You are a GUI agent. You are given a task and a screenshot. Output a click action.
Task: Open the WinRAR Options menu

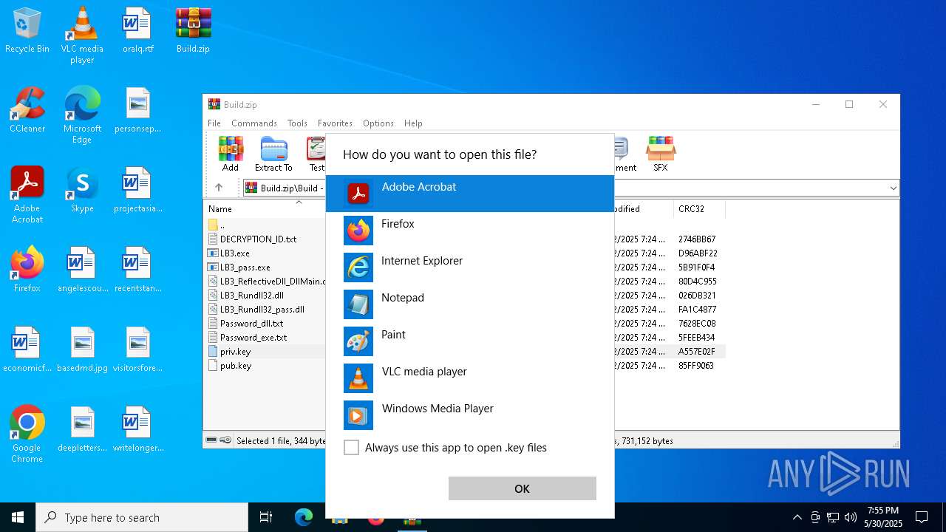378,123
